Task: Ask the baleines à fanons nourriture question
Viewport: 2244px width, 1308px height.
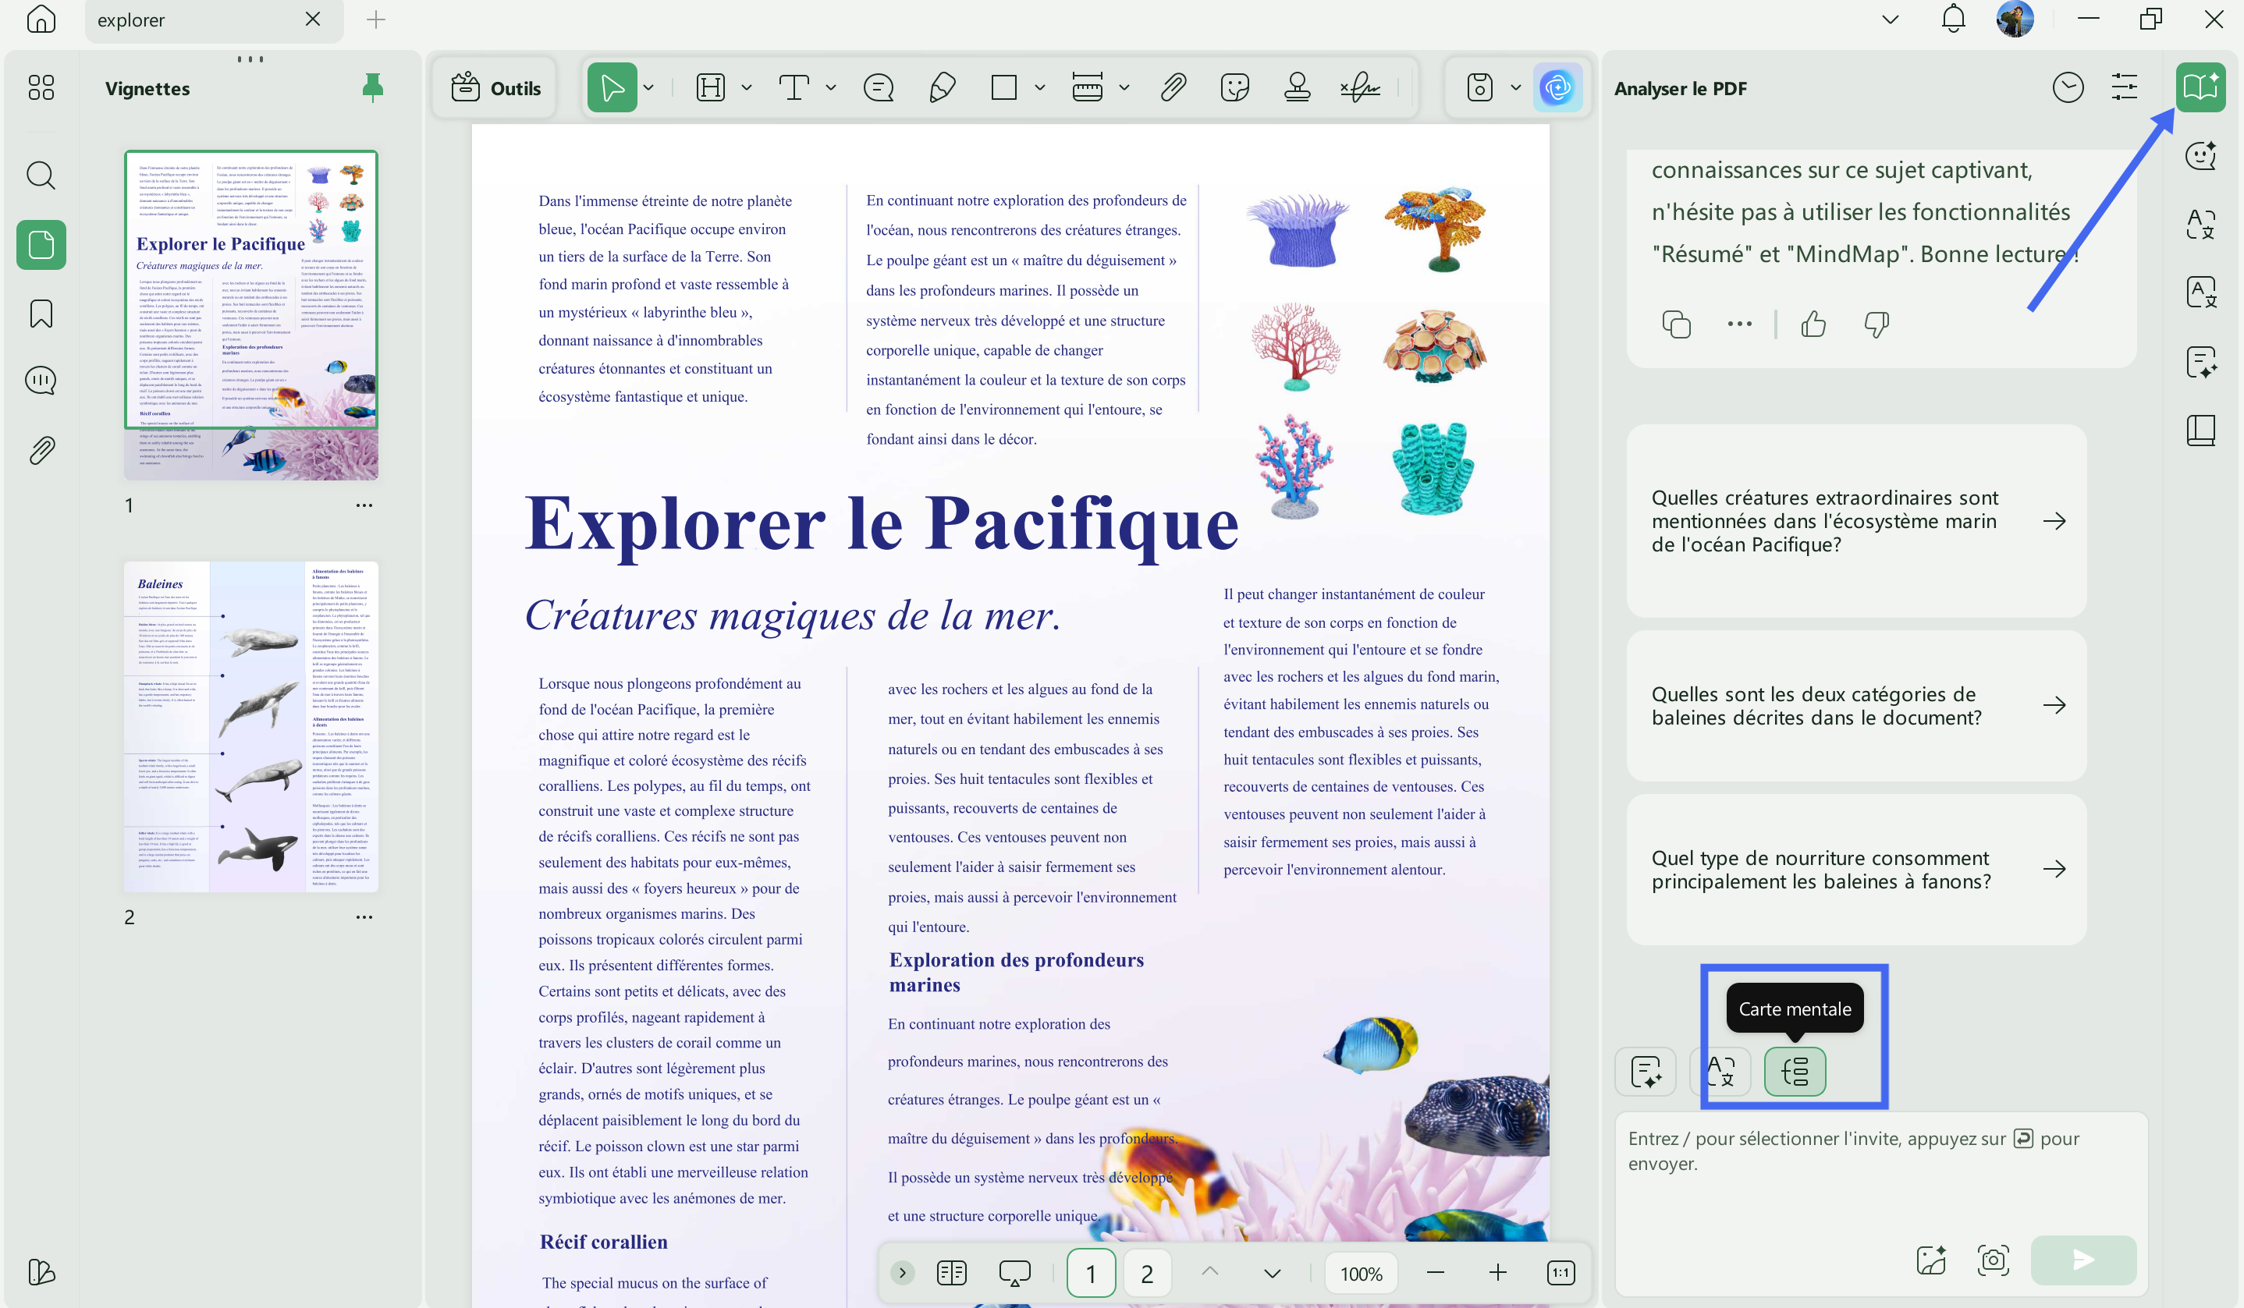Action: pos(1855,869)
